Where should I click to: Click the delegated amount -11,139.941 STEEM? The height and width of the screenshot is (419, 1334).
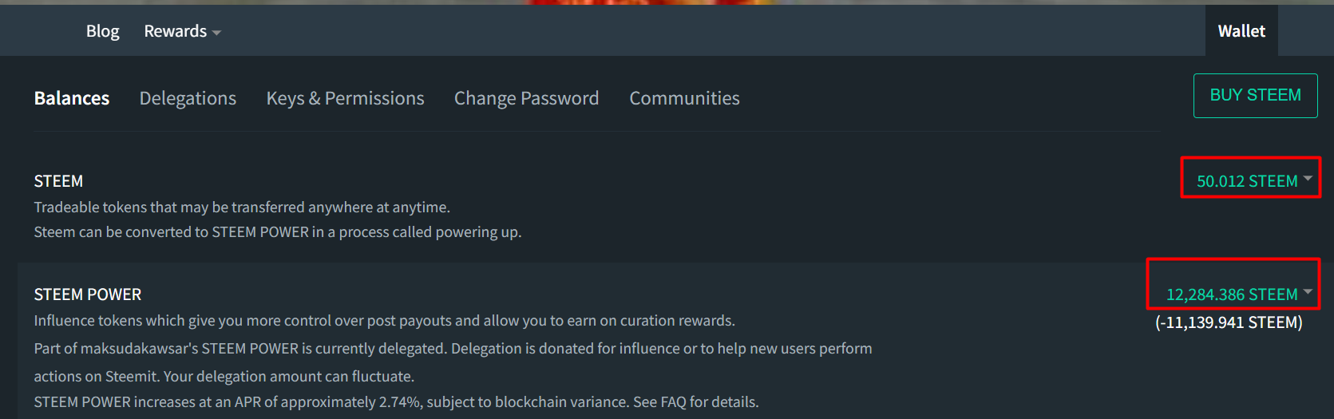pos(1229,322)
